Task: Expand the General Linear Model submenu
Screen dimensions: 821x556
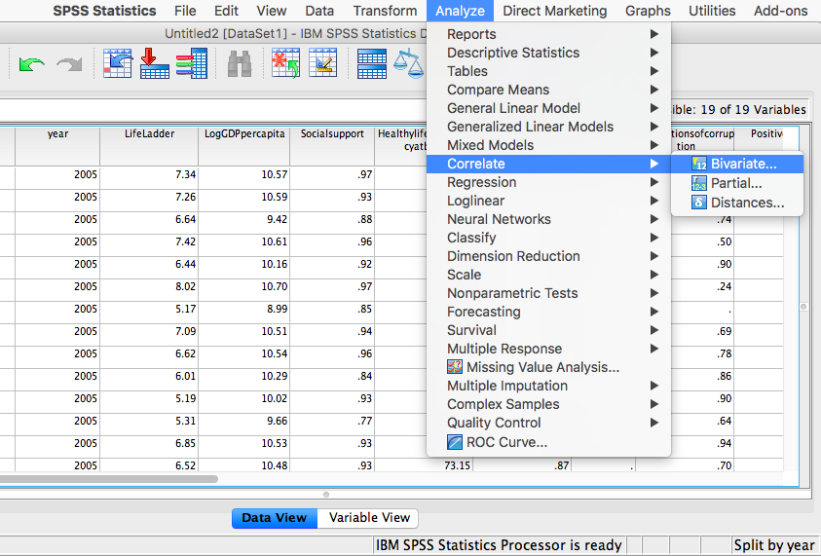Action: coord(548,108)
